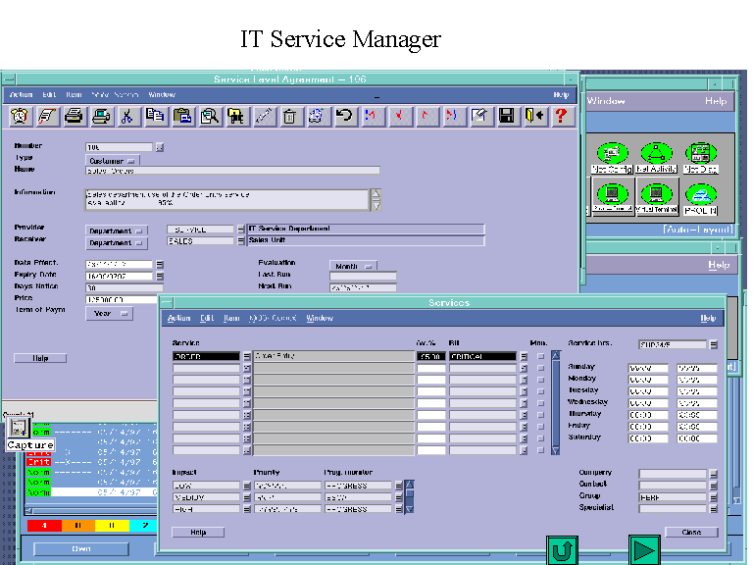Click the undo arrow toolbar icon
Screen dimensions: 753x565
(x=344, y=117)
